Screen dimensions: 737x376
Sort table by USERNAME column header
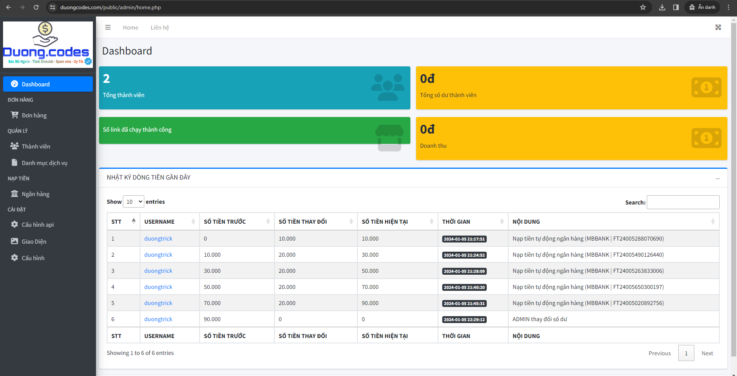pos(169,221)
